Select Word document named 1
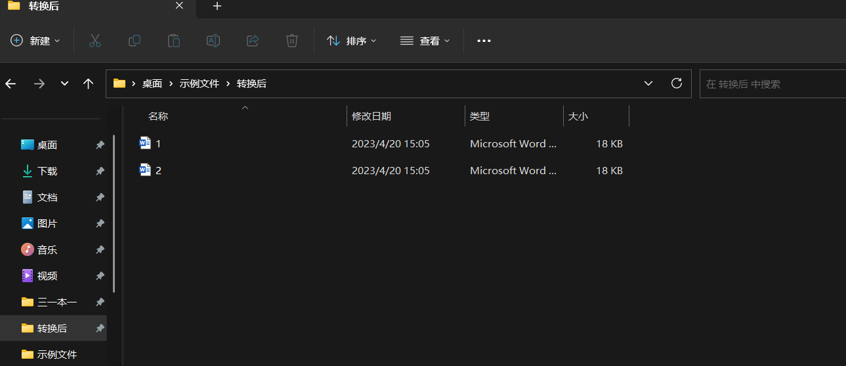This screenshot has width=846, height=366. click(158, 143)
